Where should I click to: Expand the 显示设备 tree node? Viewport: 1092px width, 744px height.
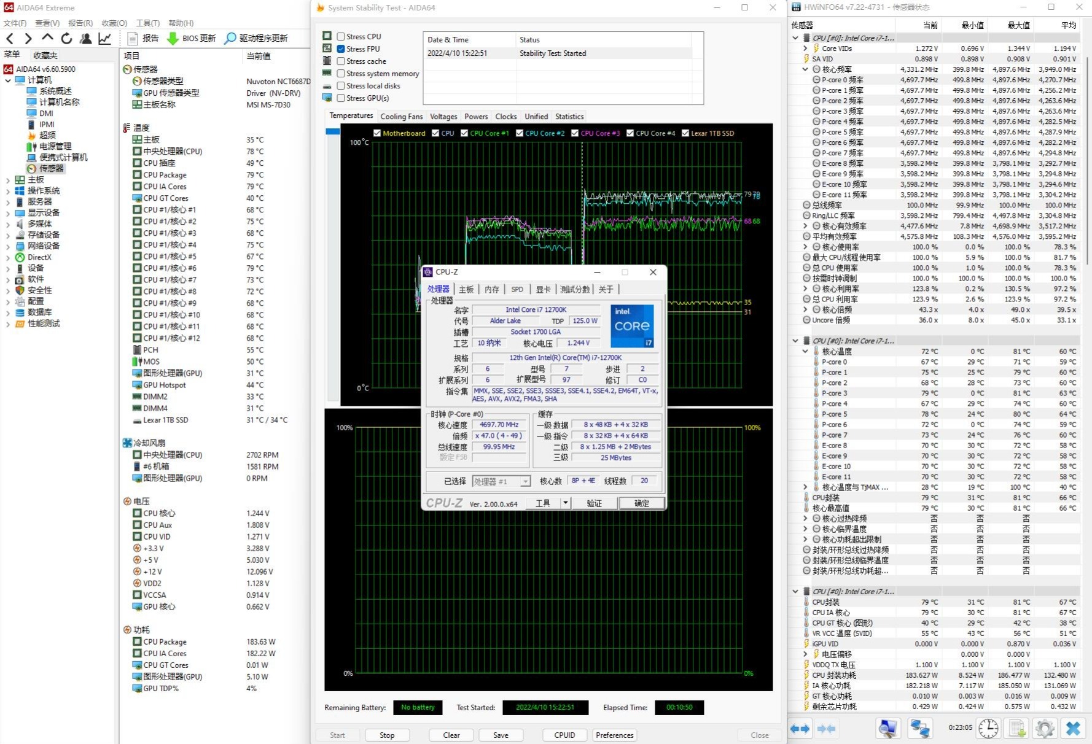(x=8, y=213)
